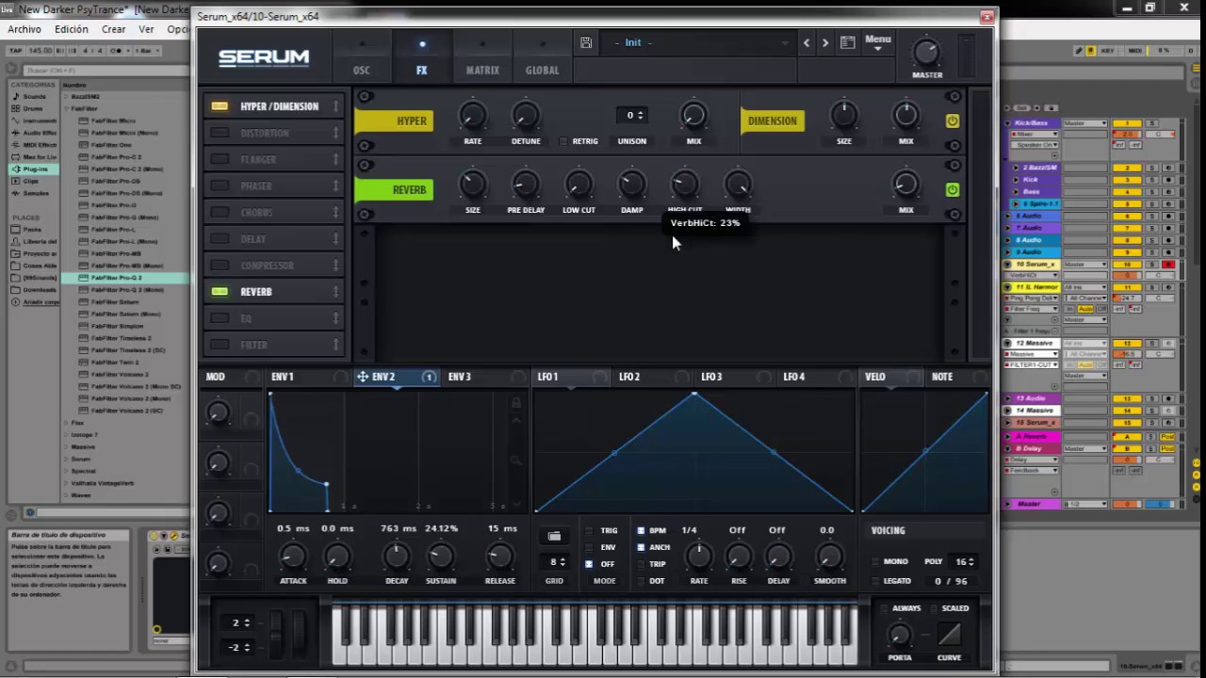Image resolution: width=1206 pixels, height=678 pixels.
Task: Click the ENV 2 drag-to-assign crosshair icon
Action: tap(362, 377)
